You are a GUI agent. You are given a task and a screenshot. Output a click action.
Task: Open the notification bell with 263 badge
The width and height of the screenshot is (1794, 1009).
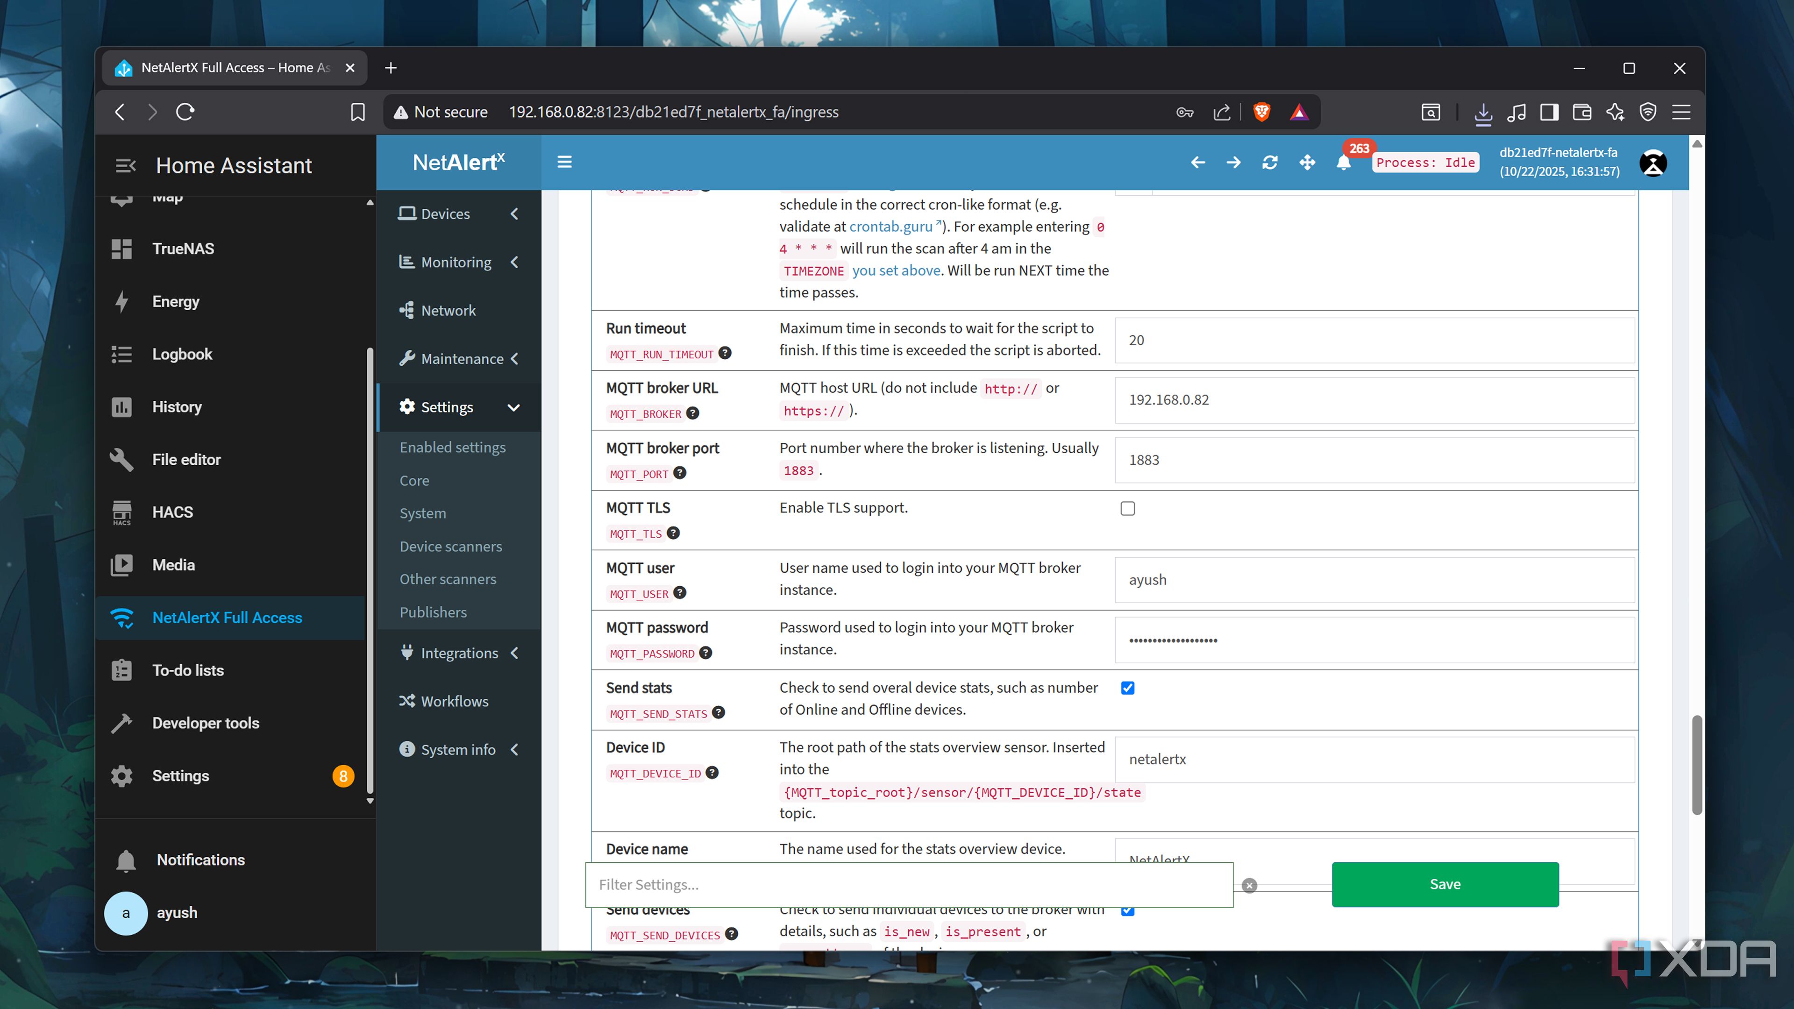[1344, 162]
